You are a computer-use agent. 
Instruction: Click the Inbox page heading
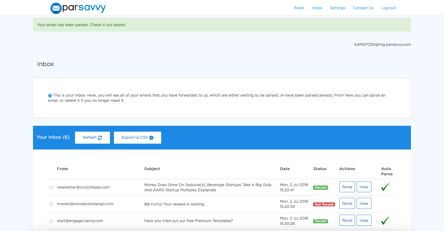45,64
